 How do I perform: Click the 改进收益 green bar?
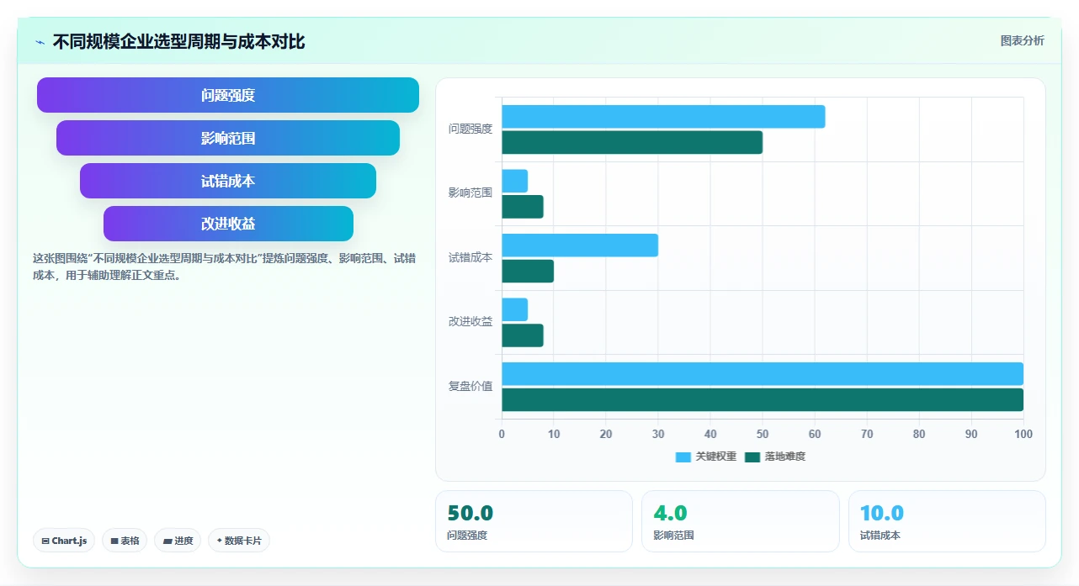point(523,335)
